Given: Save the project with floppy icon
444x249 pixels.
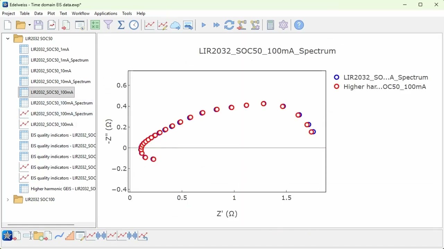Looking at the screenshot, I should coord(39,25).
